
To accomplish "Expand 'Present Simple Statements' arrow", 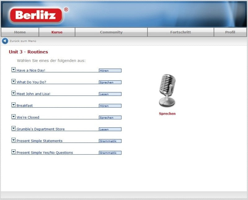I will [13, 140].
